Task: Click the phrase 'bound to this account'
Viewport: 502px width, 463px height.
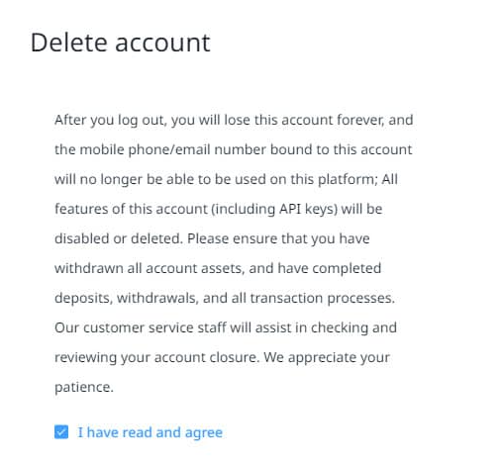Action: pyautogui.click(x=342, y=149)
